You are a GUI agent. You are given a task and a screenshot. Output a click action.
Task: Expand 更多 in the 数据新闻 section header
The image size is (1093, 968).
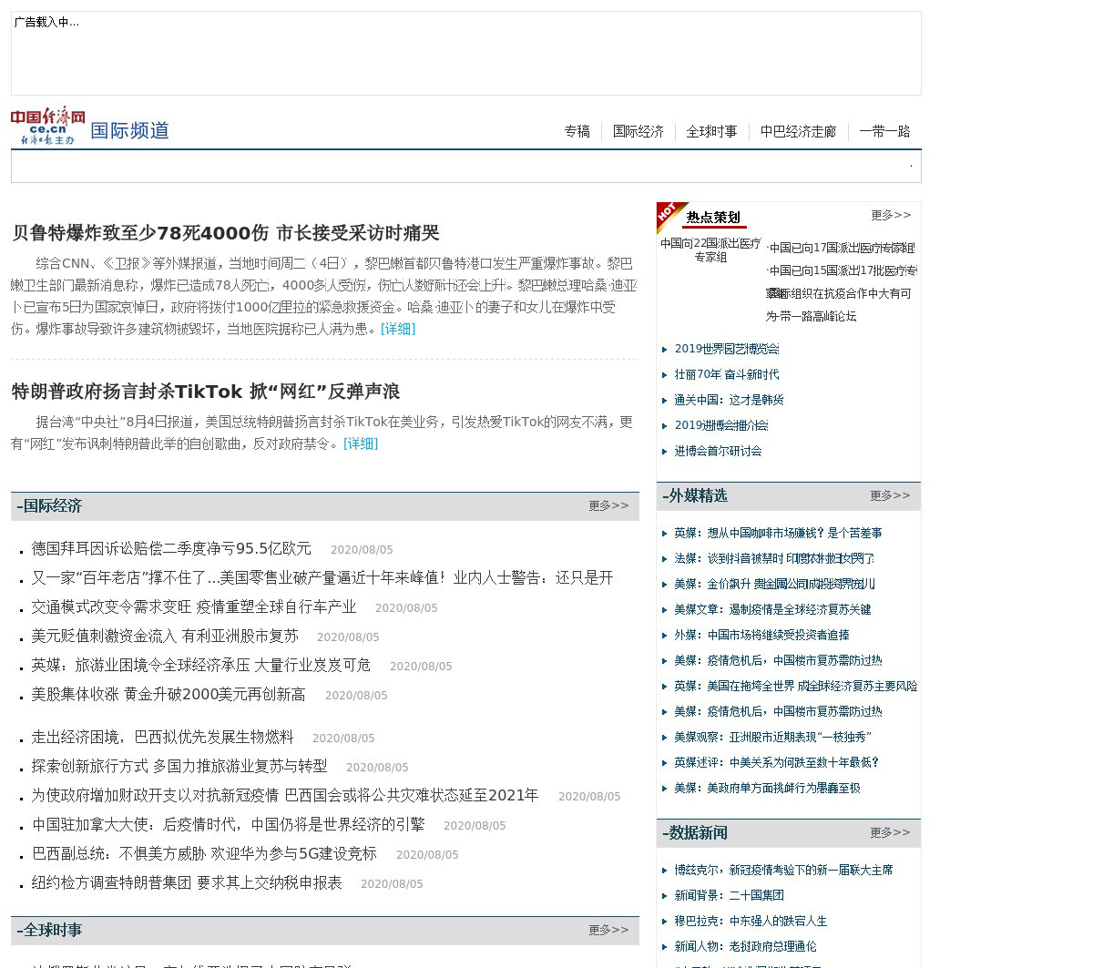click(x=889, y=832)
